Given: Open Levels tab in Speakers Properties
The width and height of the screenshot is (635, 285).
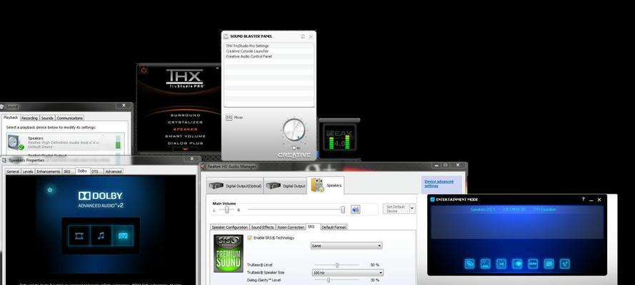Looking at the screenshot, I should 28,172.
